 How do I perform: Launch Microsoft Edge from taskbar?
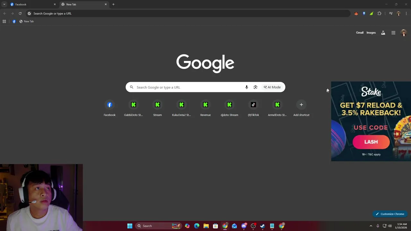point(197,226)
